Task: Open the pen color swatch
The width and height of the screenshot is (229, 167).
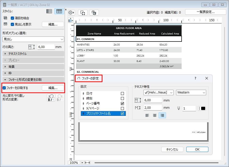Action: [x=202, y=108]
